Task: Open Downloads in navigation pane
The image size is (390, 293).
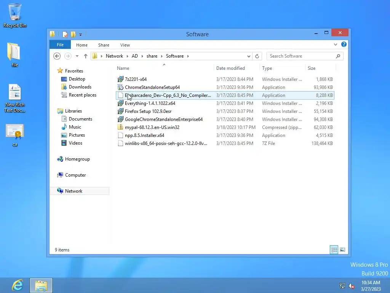Action: (x=80, y=87)
